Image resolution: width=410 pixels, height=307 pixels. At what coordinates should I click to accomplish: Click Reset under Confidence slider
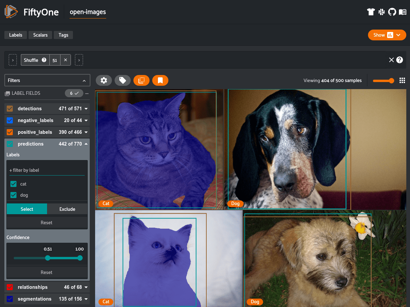(x=47, y=272)
